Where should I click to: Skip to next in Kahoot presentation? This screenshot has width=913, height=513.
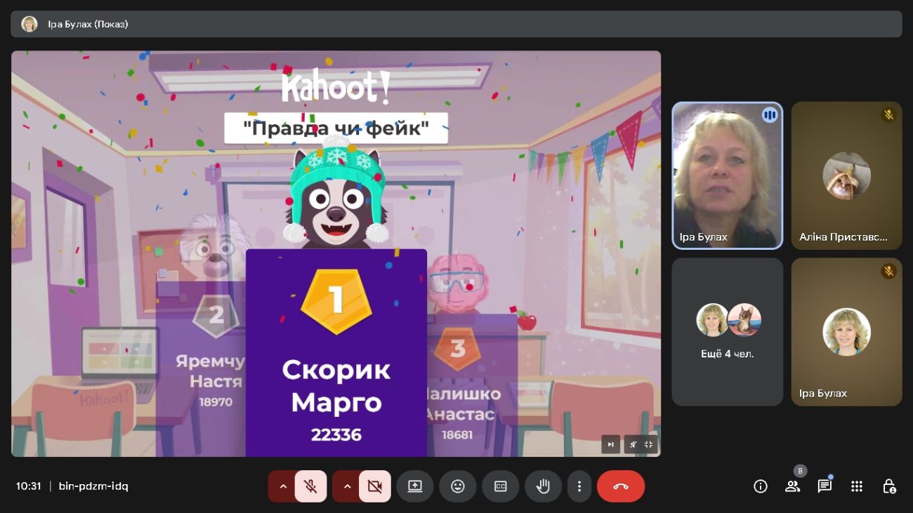pyautogui.click(x=611, y=444)
